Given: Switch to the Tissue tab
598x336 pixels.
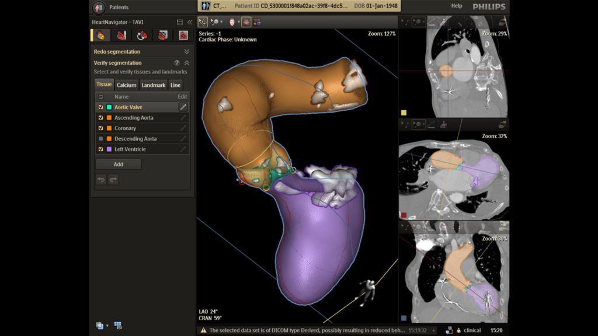Looking at the screenshot, I should point(104,84).
